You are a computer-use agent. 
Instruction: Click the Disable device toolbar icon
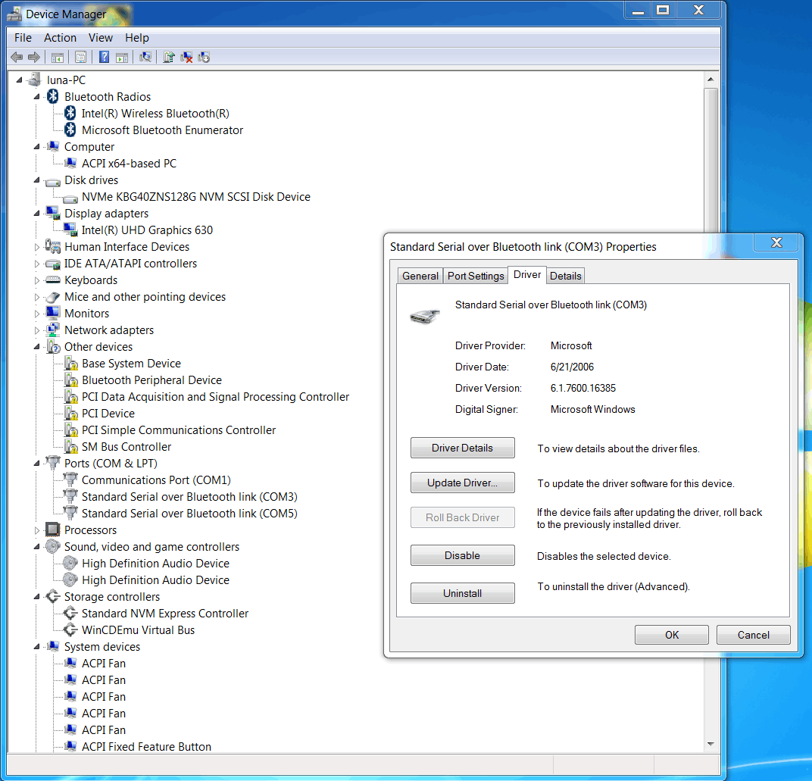point(204,57)
